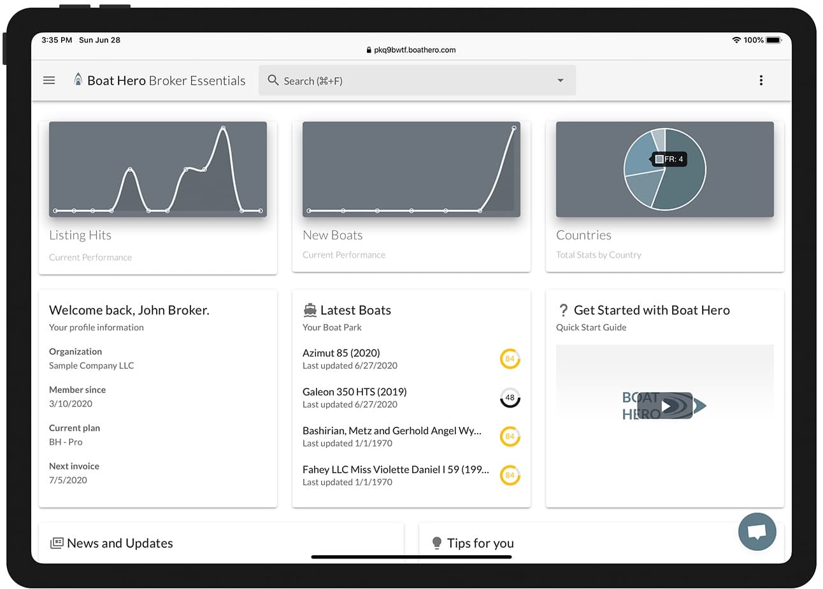Image resolution: width=823 pixels, height=589 pixels.
Task: Click the Latest Boats ship icon
Action: coord(310,310)
